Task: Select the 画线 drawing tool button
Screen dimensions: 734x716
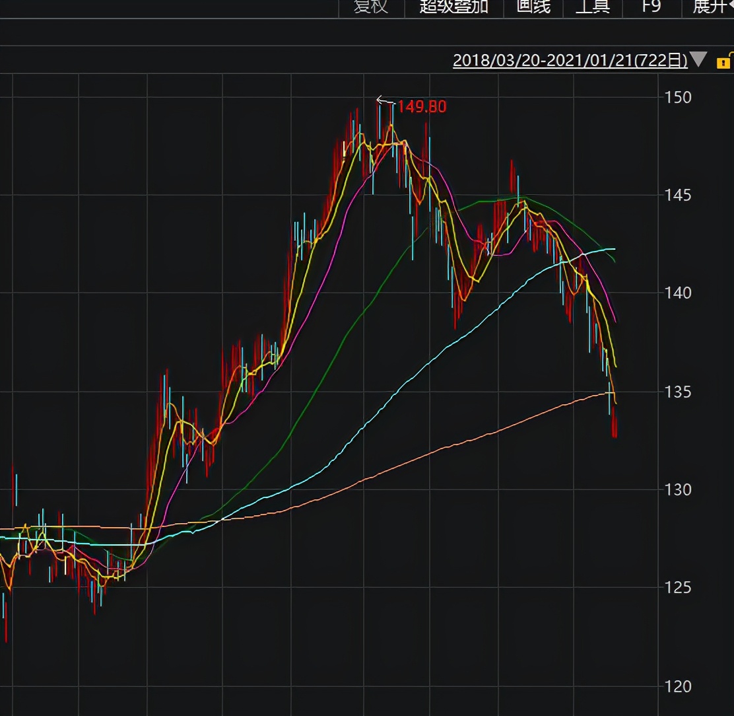Action: coord(533,7)
